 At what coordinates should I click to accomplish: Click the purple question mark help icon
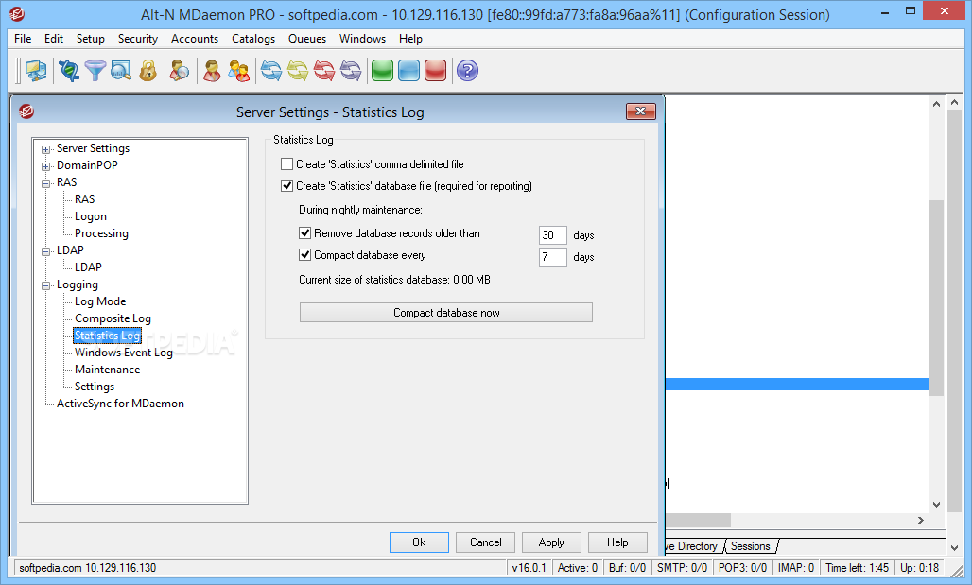coord(467,71)
